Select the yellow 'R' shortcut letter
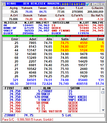Image resolution: width=107 pixels, height=123 pixels. pos(82,4)
